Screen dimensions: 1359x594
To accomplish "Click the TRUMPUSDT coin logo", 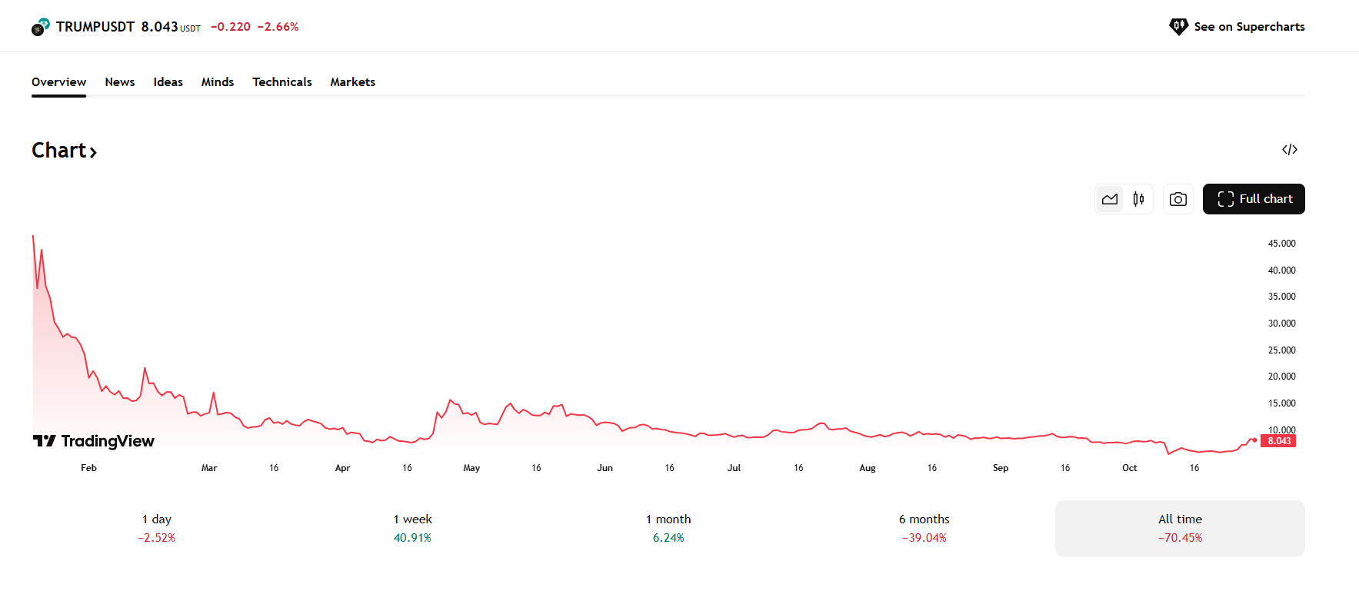I will [x=40, y=27].
